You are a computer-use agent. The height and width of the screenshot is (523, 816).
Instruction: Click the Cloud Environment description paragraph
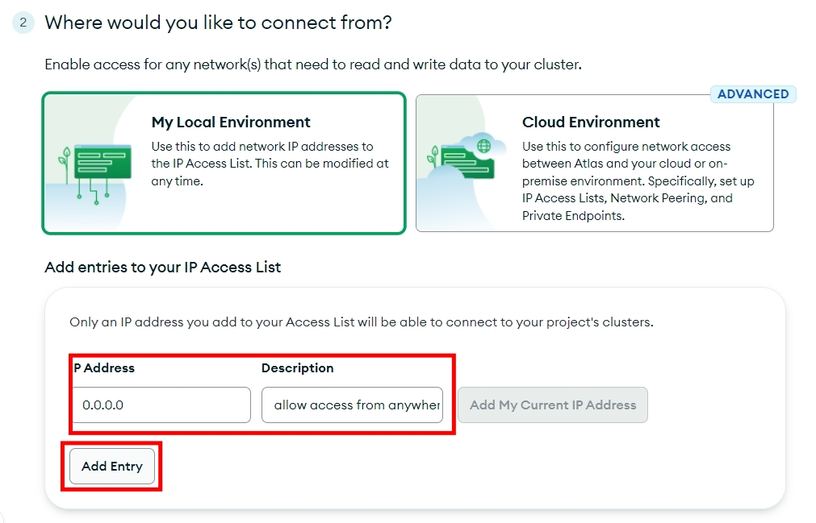click(638, 181)
